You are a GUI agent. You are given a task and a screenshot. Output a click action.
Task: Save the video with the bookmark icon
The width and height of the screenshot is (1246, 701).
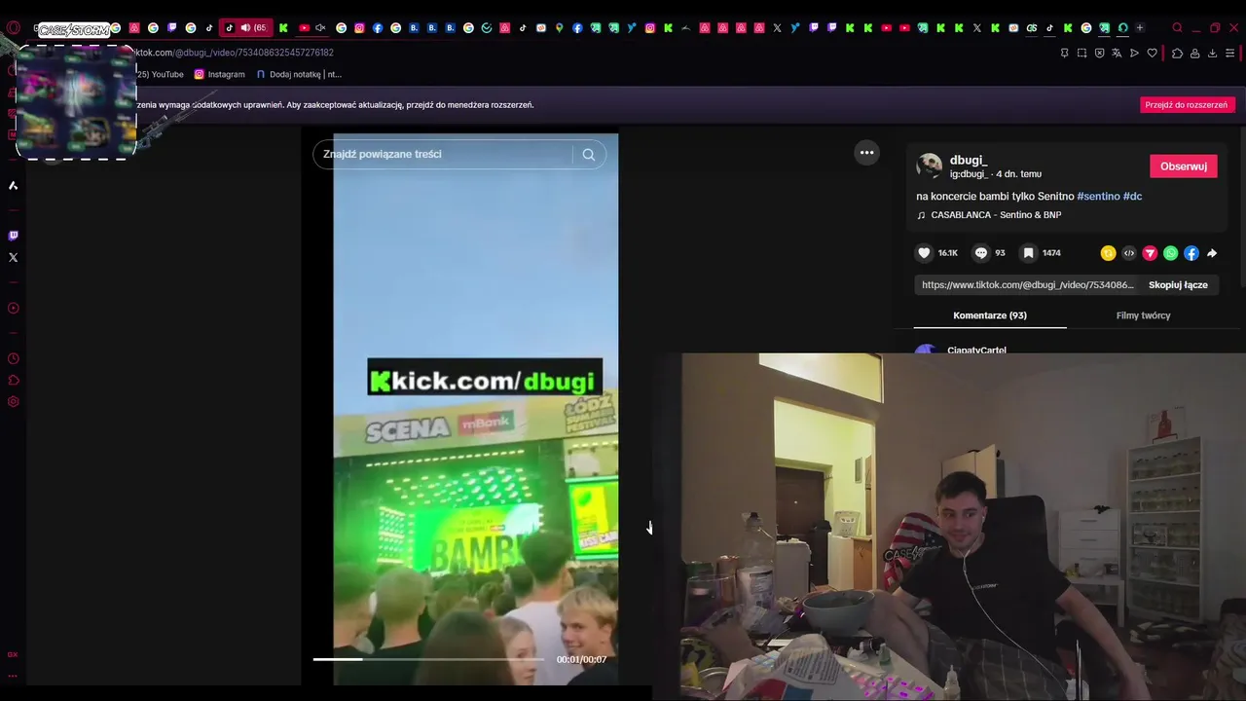click(1028, 253)
